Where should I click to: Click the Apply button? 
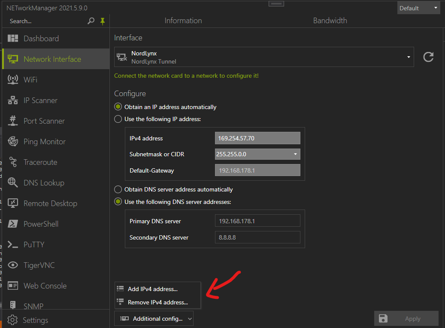pyautogui.click(x=406, y=319)
